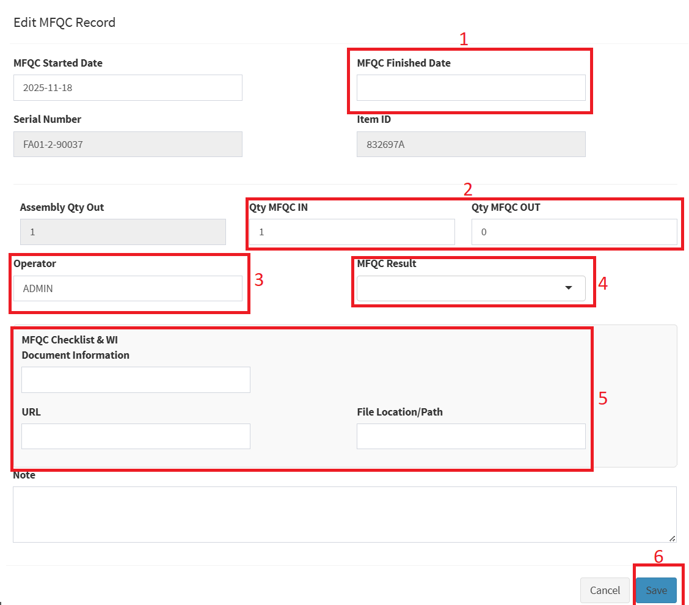Click the MFQC Checklist & WI heading
The width and height of the screenshot is (689, 605).
[x=70, y=340]
